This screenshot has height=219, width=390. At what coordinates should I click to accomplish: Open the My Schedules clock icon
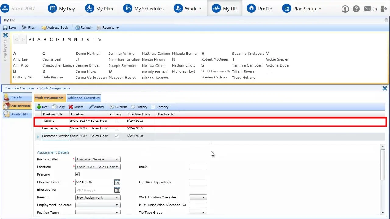(x=128, y=8)
